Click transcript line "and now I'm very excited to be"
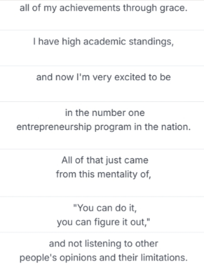Screen dimensions: 204x268 pos(103,77)
